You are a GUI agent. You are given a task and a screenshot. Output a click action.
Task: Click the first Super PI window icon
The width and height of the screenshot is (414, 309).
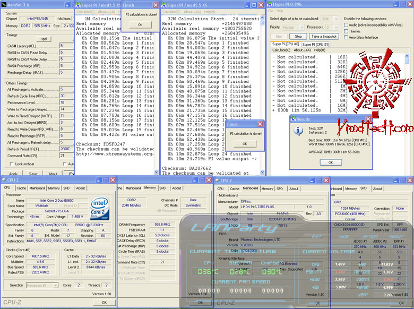[x=79, y=4]
